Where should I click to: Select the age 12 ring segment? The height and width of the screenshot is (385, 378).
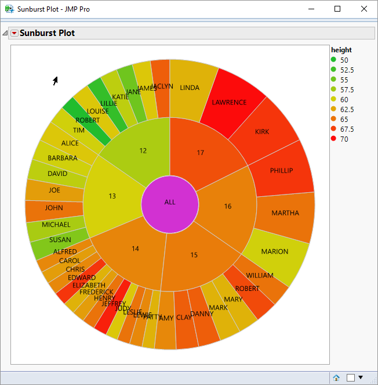coord(144,150)
